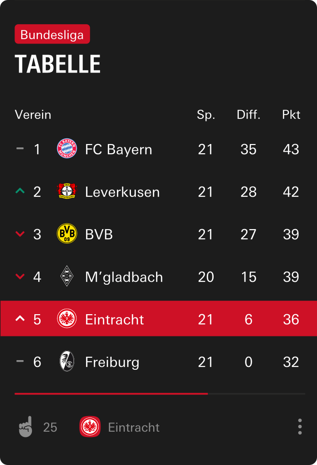Screen dimensions: 317x465
Task: Open the Freiburg team name link
Action: coord(112,362)
